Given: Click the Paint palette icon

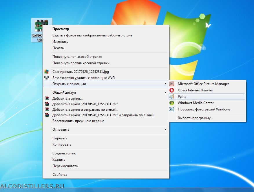Looking at the screenshot, I should [x=172, y=97].
